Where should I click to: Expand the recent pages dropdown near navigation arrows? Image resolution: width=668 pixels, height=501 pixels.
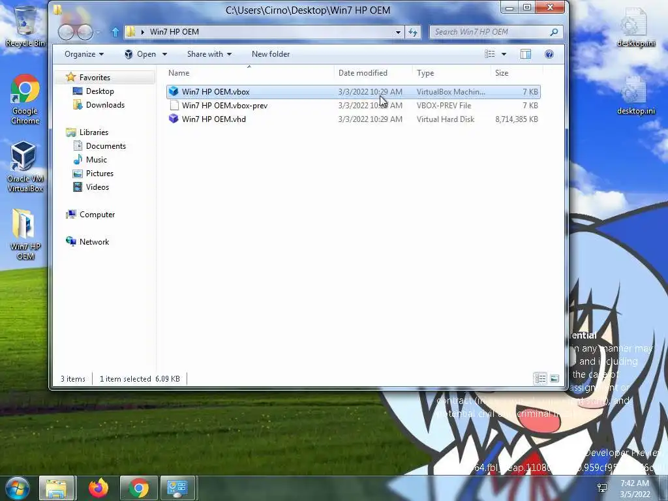click(99, 32)
